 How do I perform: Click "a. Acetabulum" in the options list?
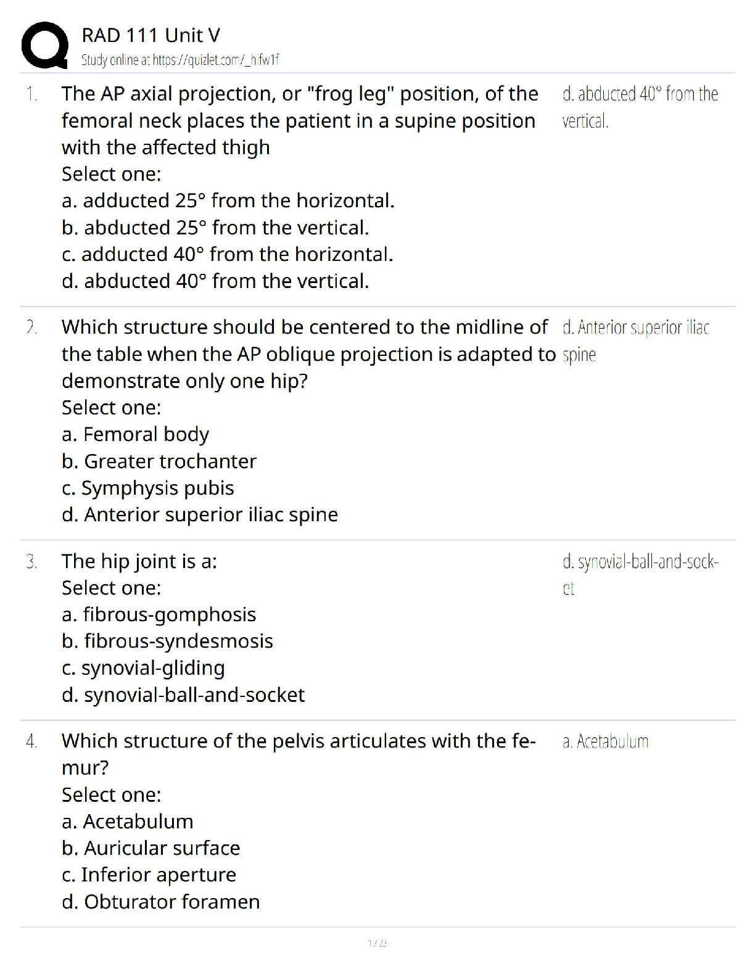pos(128,822)
